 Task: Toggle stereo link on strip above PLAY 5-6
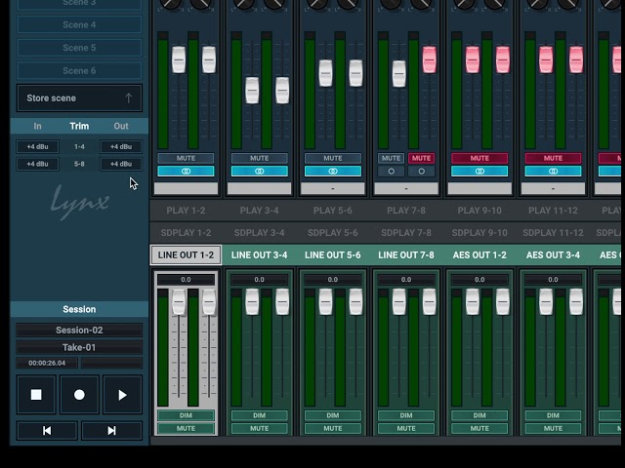(x=333, y=172)
